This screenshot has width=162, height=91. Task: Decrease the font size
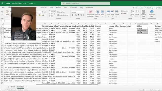coord(45,12)
